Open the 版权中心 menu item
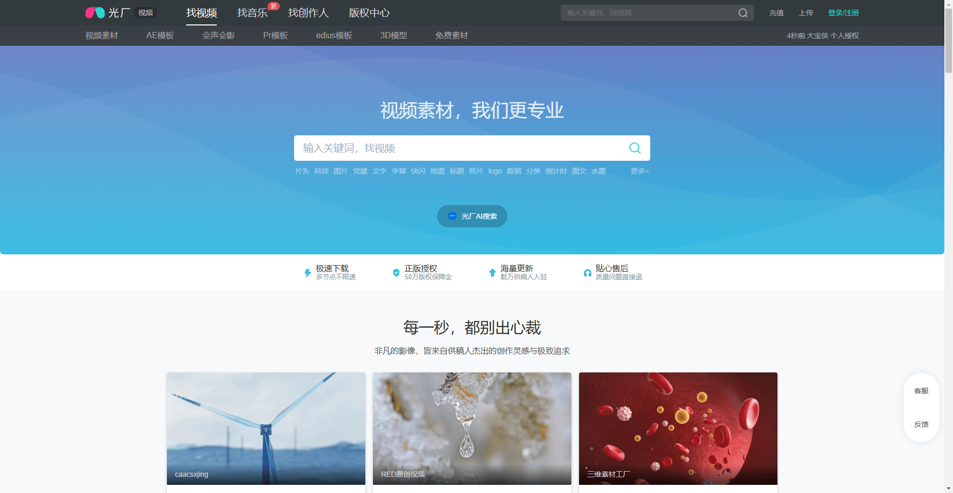 [x=369, y=13]
